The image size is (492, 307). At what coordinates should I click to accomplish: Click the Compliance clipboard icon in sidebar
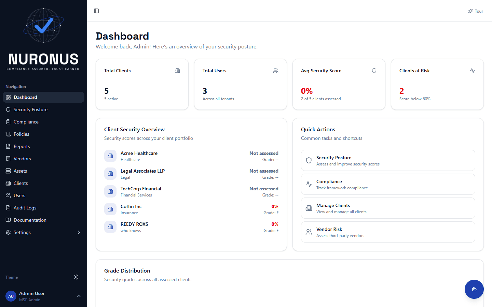(x=8, y=122)
